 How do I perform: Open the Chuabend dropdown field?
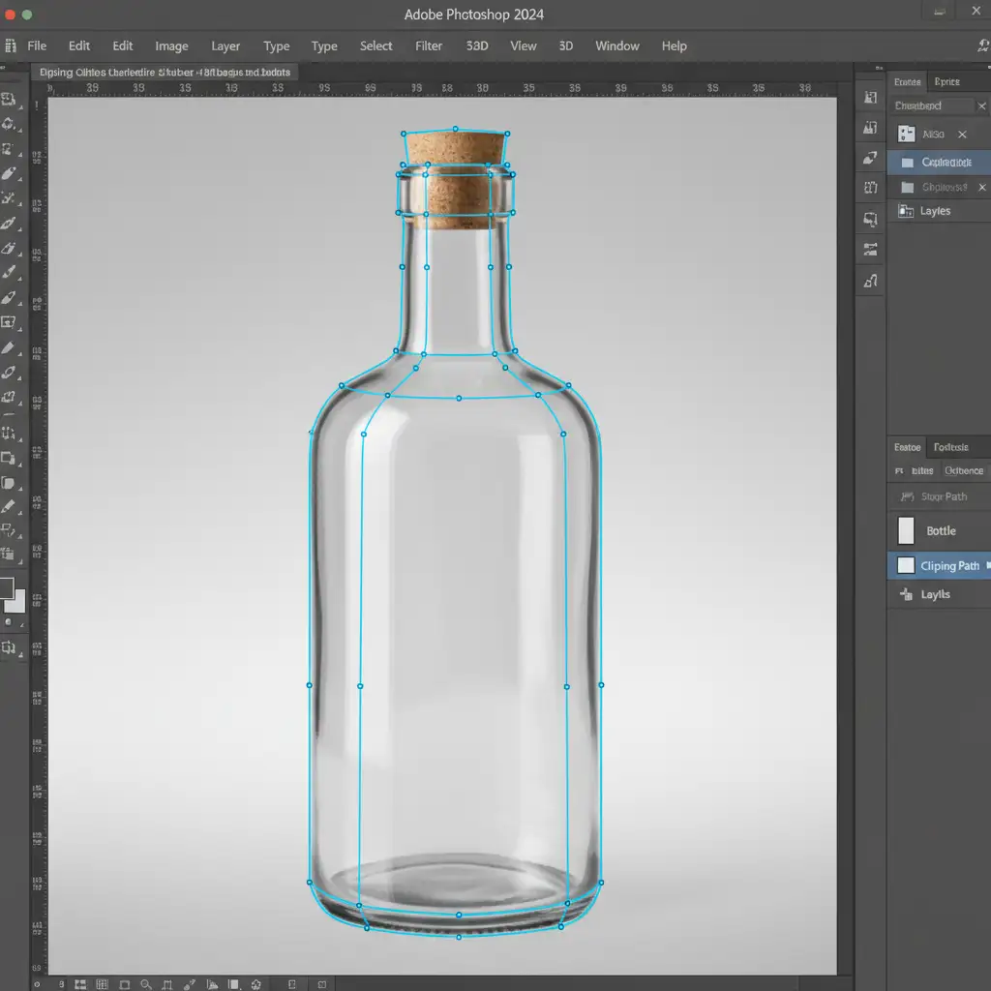[x=931, y=106]
